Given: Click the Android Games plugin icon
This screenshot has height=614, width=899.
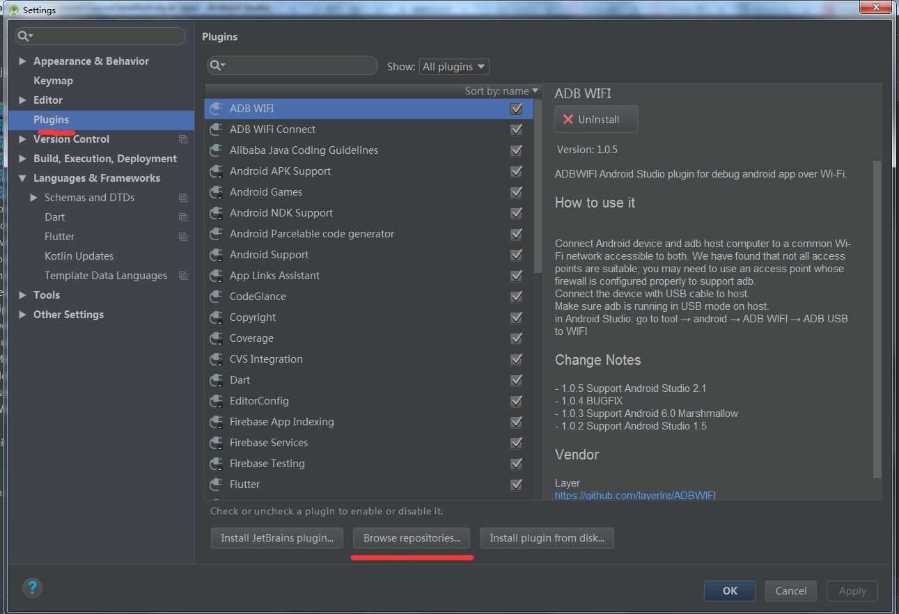Looking at the screenshot, I should 217,192.
